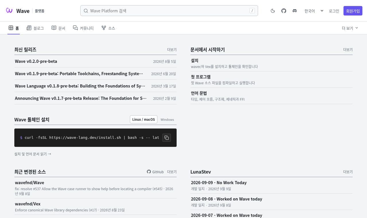Click 더보기 next to 최근 변경된 소스
This screenshot has width=367, height=218.
(172, 172)
